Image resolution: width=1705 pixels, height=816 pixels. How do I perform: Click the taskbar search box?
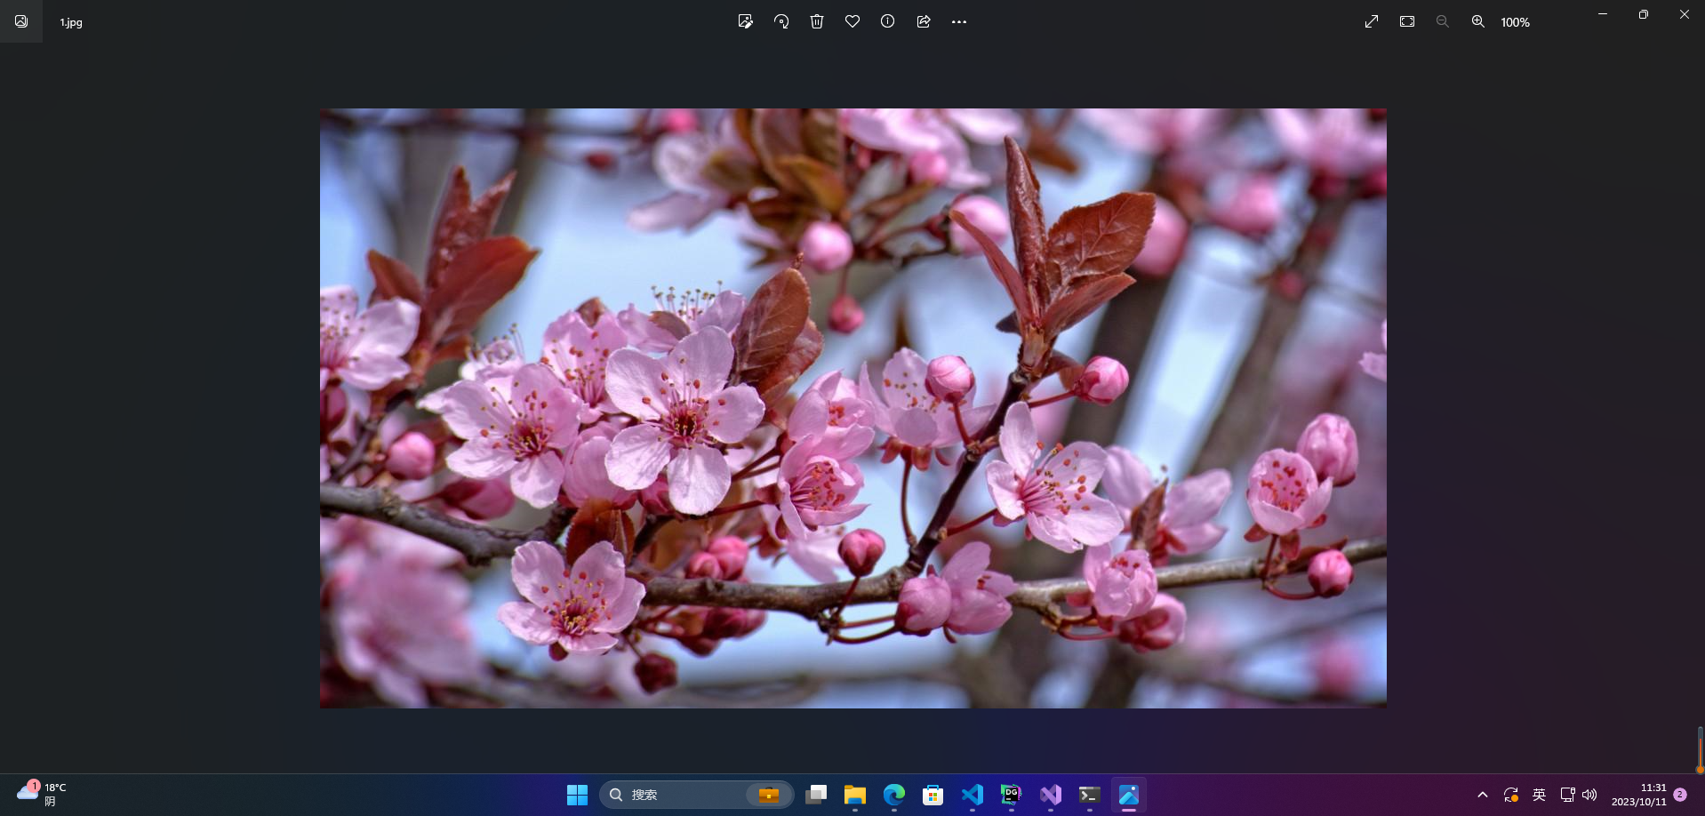click(697, 795)
